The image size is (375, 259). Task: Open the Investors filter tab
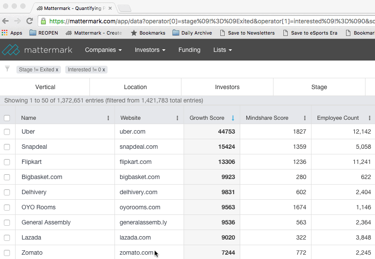click(227, 87)
